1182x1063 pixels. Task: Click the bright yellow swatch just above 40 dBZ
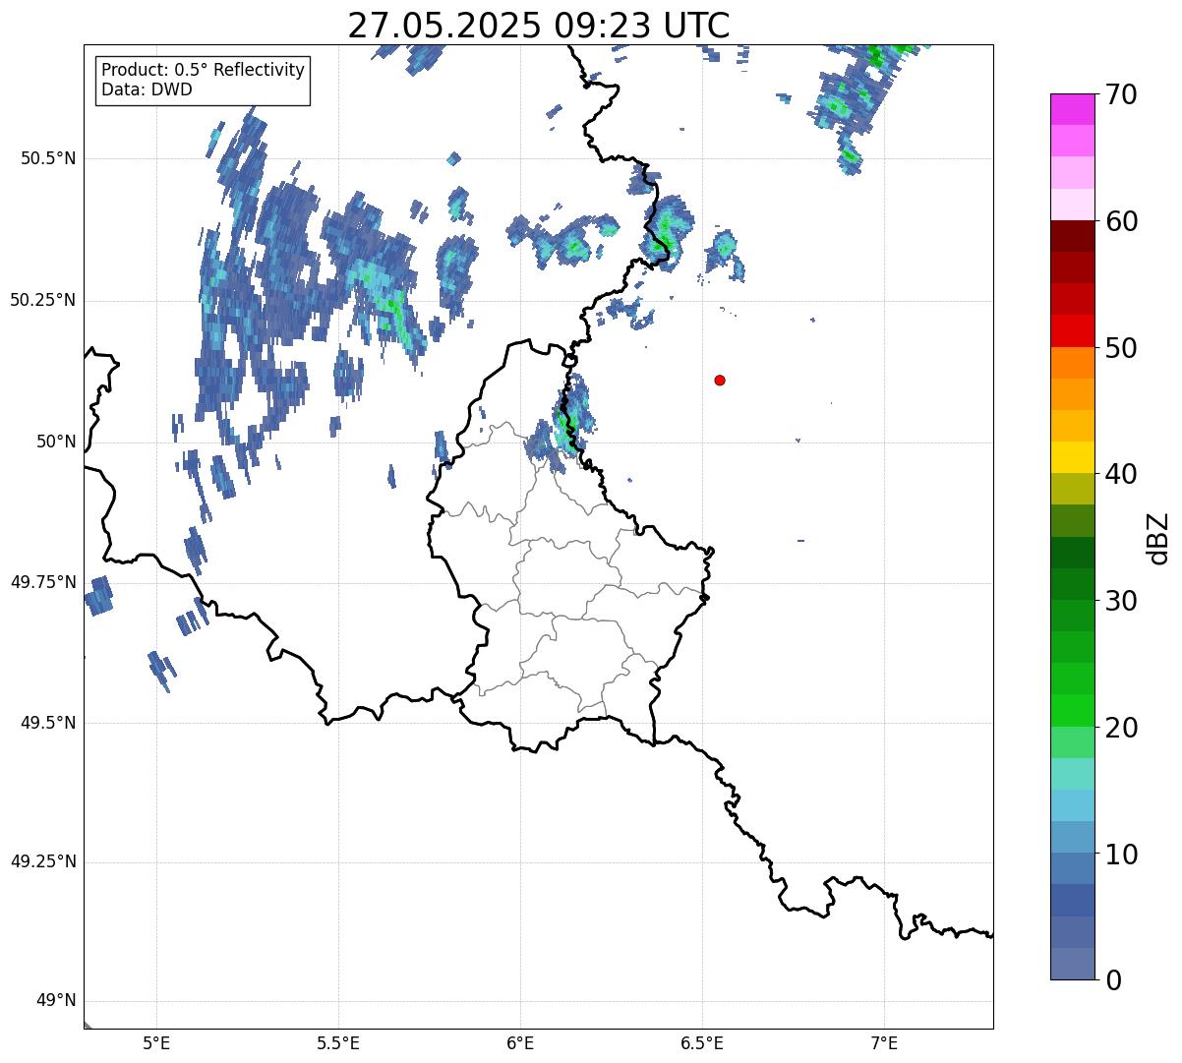[1072, 457]
